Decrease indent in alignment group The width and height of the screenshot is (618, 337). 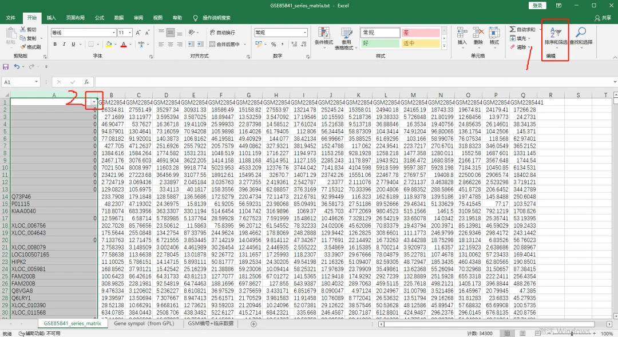pos(191,44)
